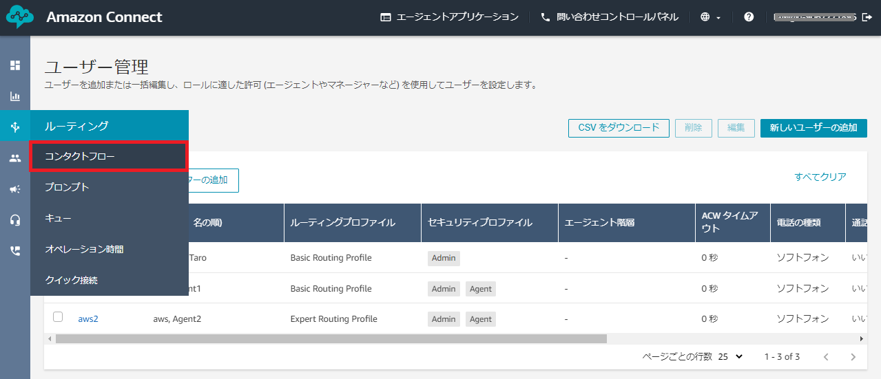Open the globe language dropdown
Viewport: 881px width, 379px height.
coord(710,17)
